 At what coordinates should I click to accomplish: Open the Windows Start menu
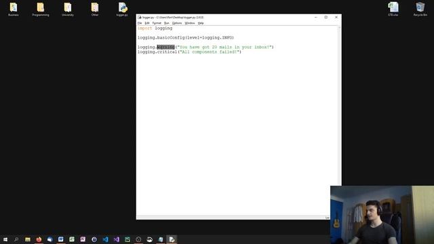coord(5,239)
